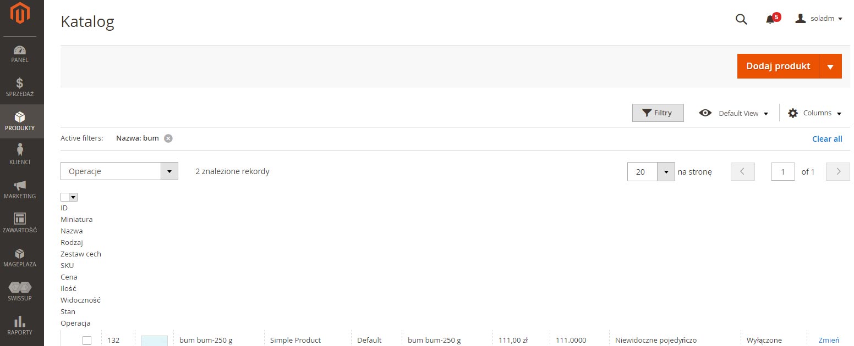Open the global search magnifier icon
Screen dimensions: 854x346
741,19
